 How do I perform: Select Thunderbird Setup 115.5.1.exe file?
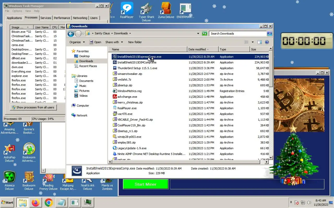click(x=137, y=68)
